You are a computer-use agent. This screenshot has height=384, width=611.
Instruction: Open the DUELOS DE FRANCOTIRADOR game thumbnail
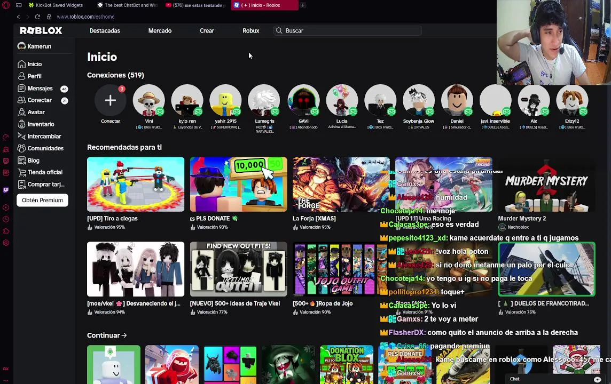click(x=547, y=269)
